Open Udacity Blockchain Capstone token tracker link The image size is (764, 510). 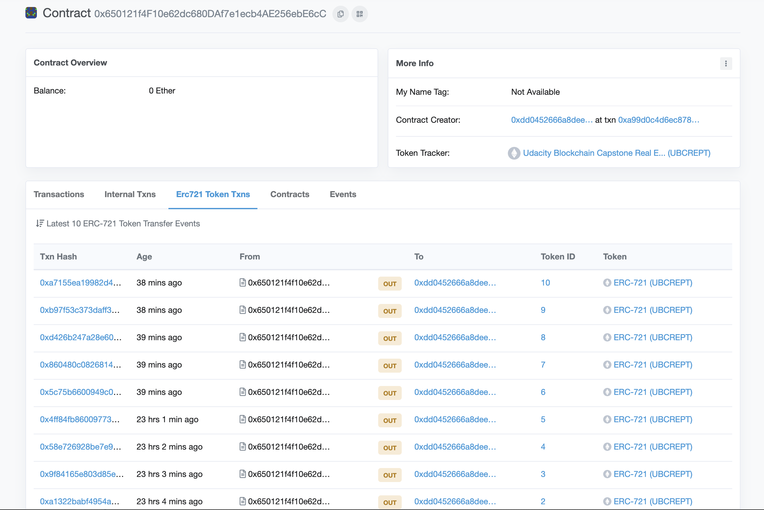(617, 153)
